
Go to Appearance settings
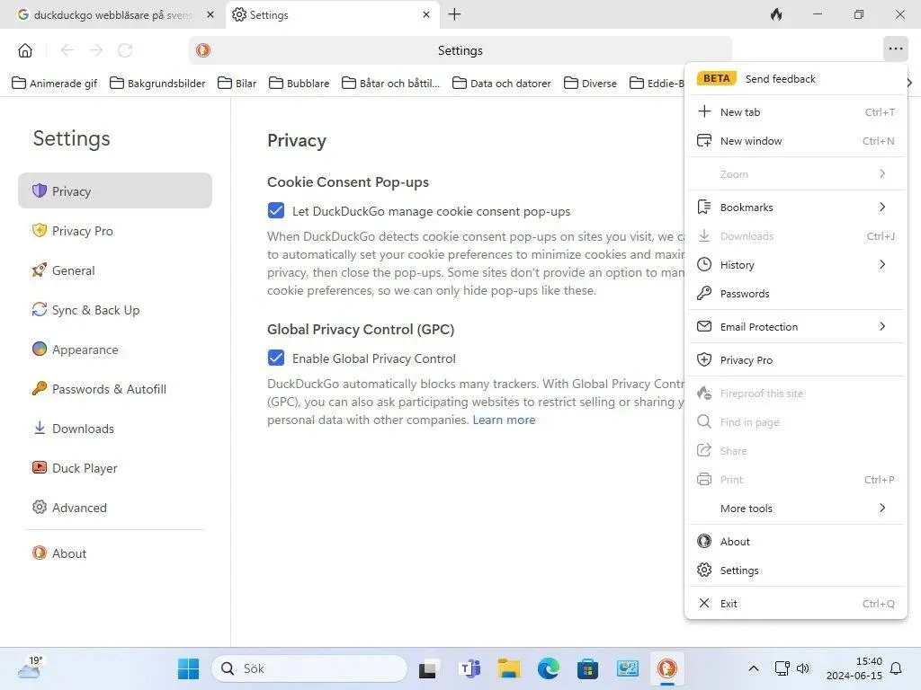point(115,349)
